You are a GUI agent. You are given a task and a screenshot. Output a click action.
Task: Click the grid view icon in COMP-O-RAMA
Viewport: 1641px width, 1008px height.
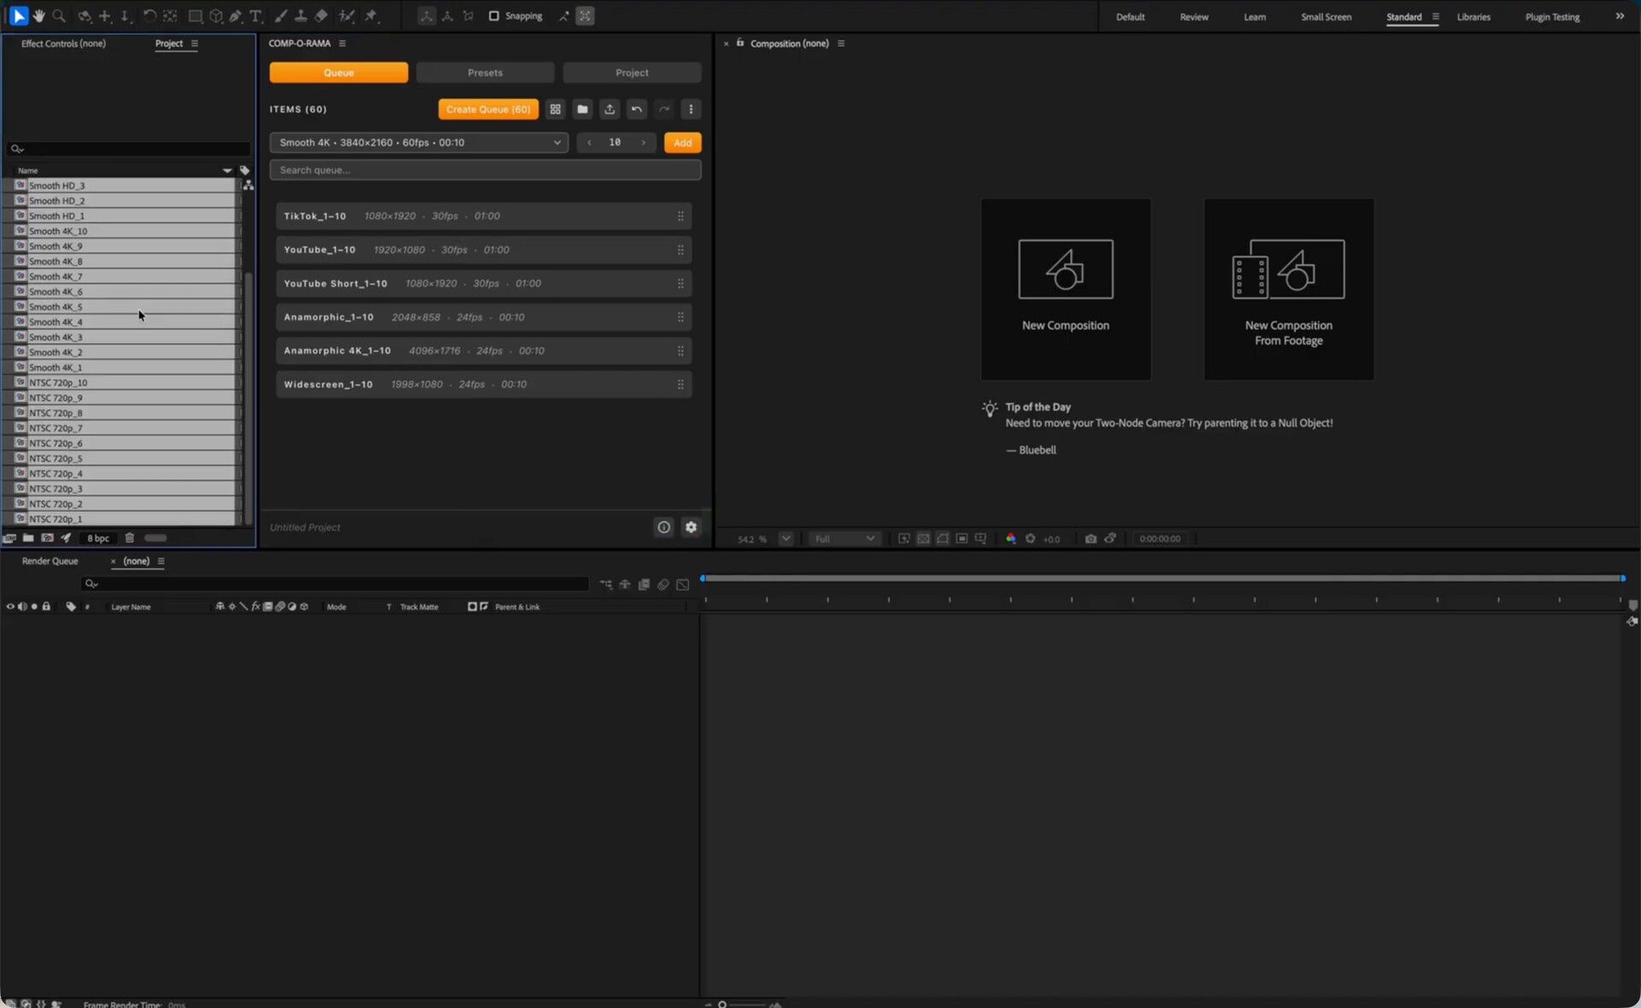click(x=556, y=109)
